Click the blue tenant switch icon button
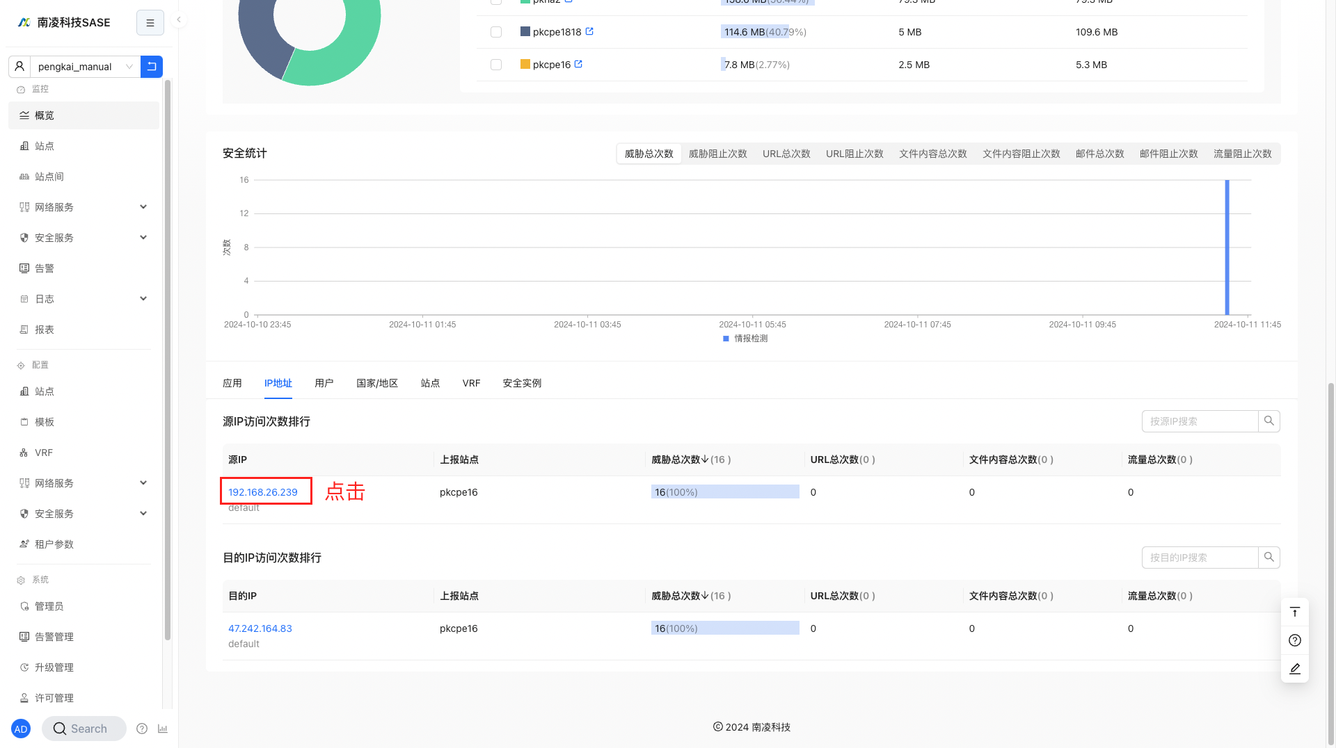This screenshot has height=748, width=1336. [152, 67]
